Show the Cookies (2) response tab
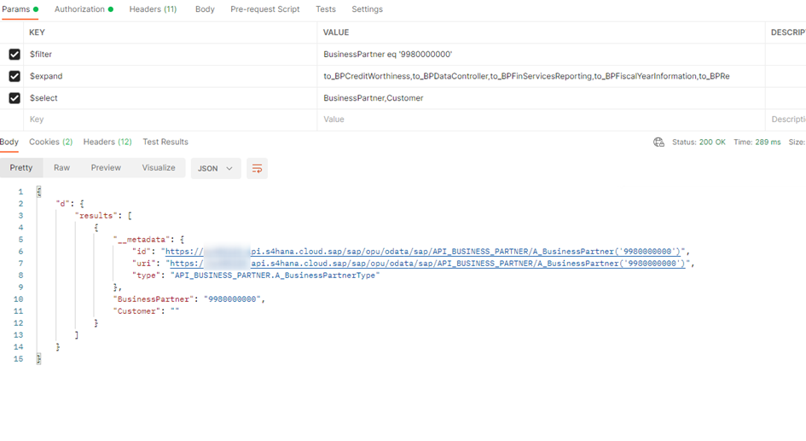806x441 pixels. 50,142
